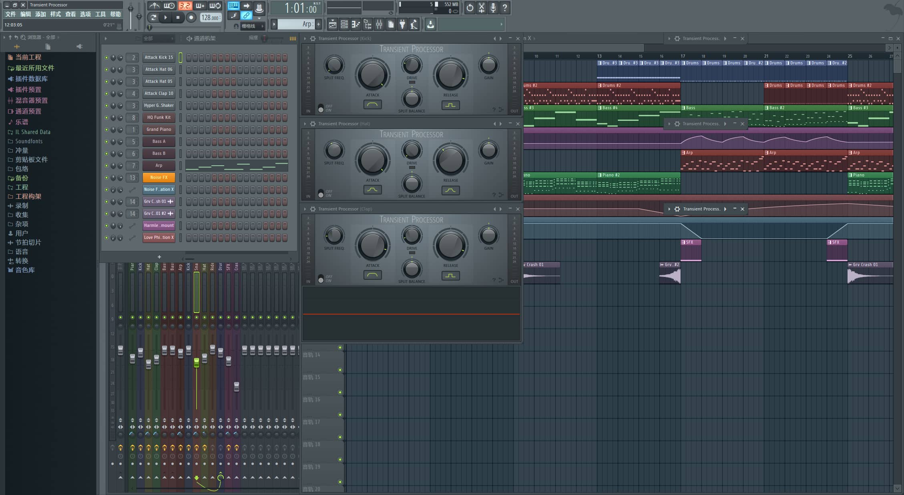
Task: Open the Playlist view
Action: 332,24
